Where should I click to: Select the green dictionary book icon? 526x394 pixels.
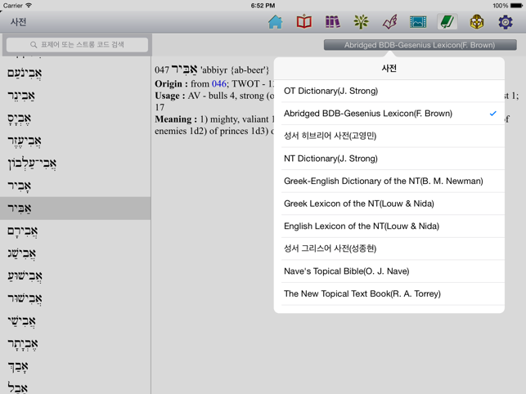tap(447, 22)
